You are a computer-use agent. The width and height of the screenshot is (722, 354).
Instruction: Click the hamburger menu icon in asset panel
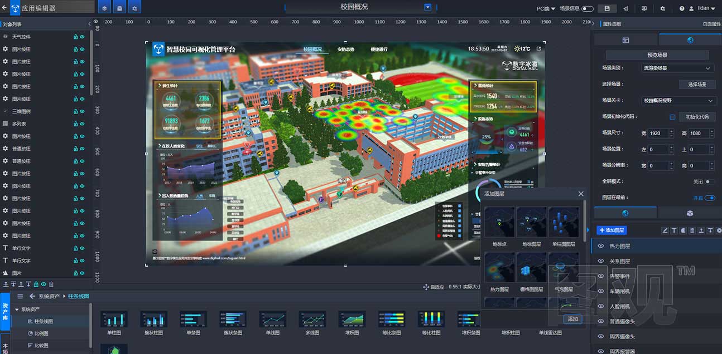tap(20, 296)
